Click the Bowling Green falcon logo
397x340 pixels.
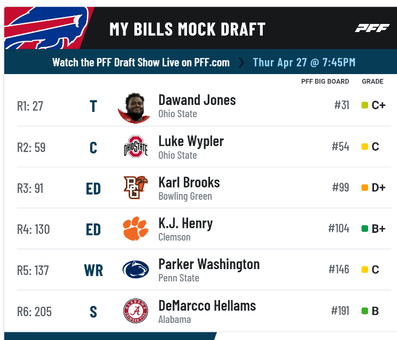(x=136, y=188)
